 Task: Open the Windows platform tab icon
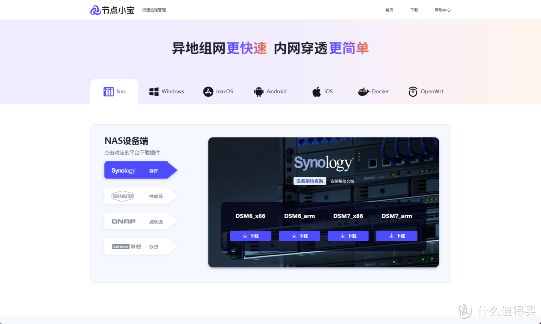click(x=153, y=91)
